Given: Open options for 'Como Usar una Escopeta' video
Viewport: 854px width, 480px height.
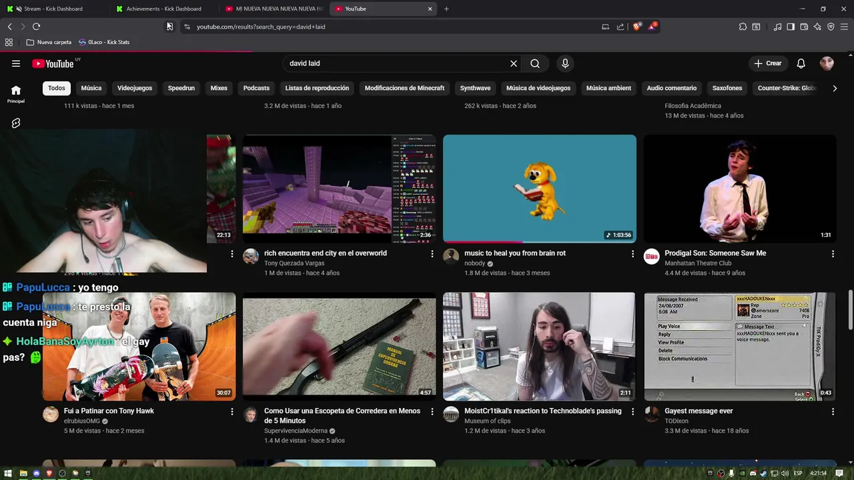Looking at the screenshot, I should pos(432,412).
